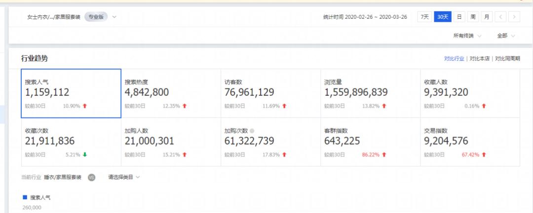This screenshot has width=533, height=213.
Task: Click the 行业趋势 section heading
Action: (35, 58)
